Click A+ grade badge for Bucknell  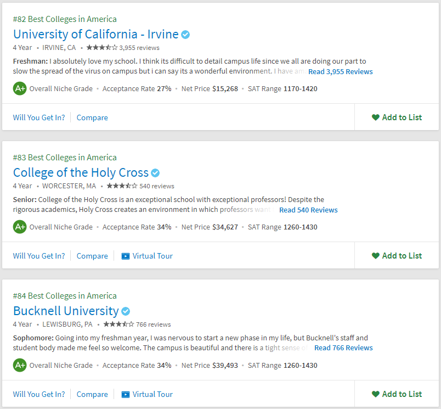(20, 365)
